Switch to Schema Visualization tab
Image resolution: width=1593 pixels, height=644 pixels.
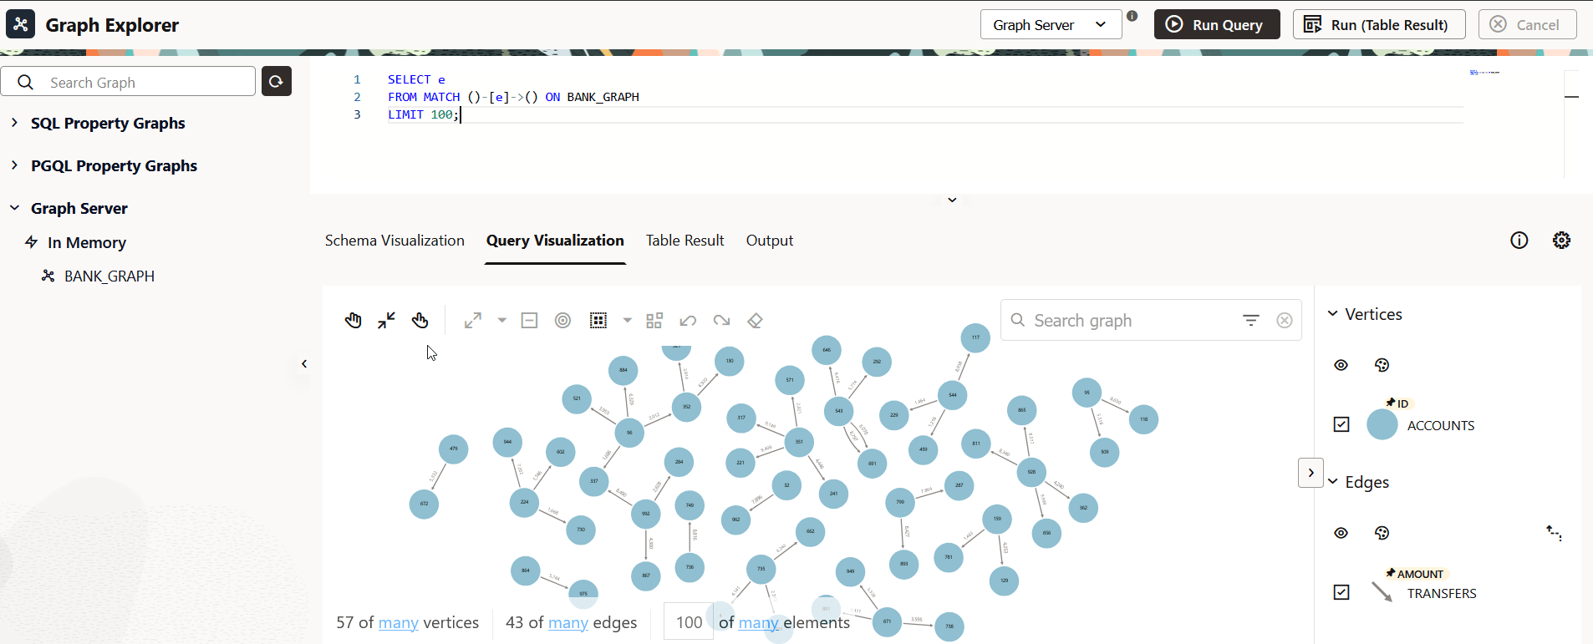point(394,241)
